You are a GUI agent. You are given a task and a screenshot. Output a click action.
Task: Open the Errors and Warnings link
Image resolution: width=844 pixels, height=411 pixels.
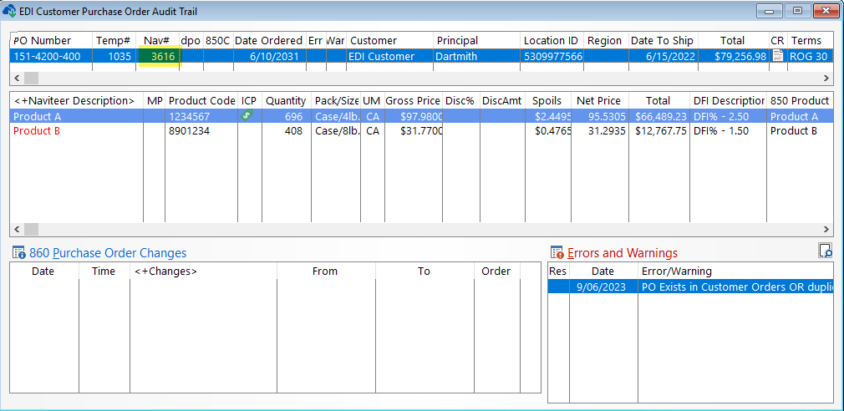point(623,253)
